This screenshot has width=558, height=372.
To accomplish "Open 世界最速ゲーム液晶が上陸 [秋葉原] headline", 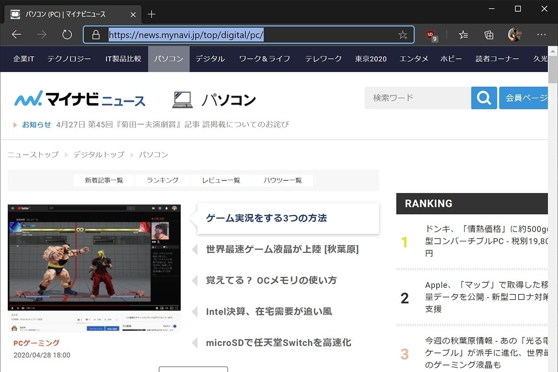I will click(282, 249).
